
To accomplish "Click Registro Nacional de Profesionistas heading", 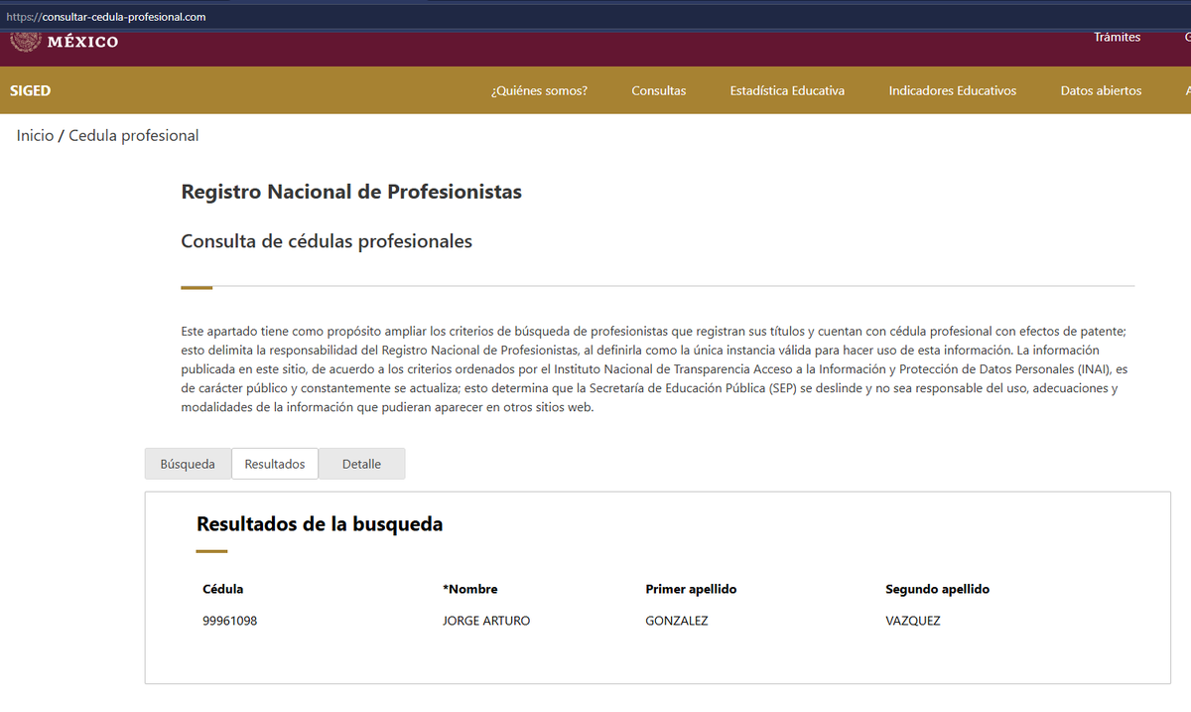I will (351, 192).
